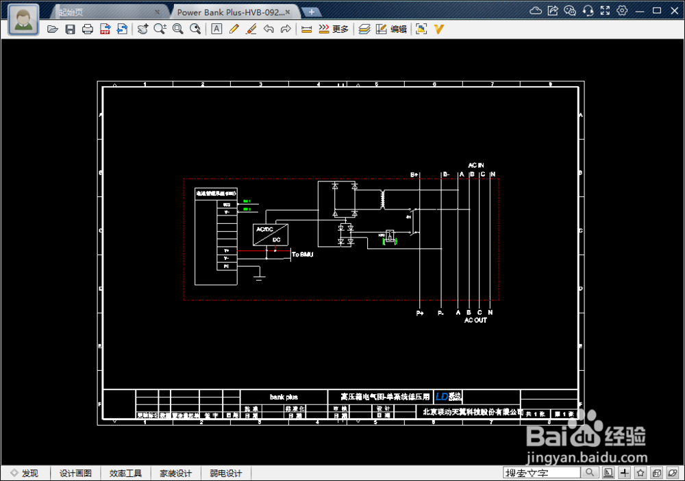Toggle full screen mode icon
This screenshot has width=685, height=481.
point(605,10)
